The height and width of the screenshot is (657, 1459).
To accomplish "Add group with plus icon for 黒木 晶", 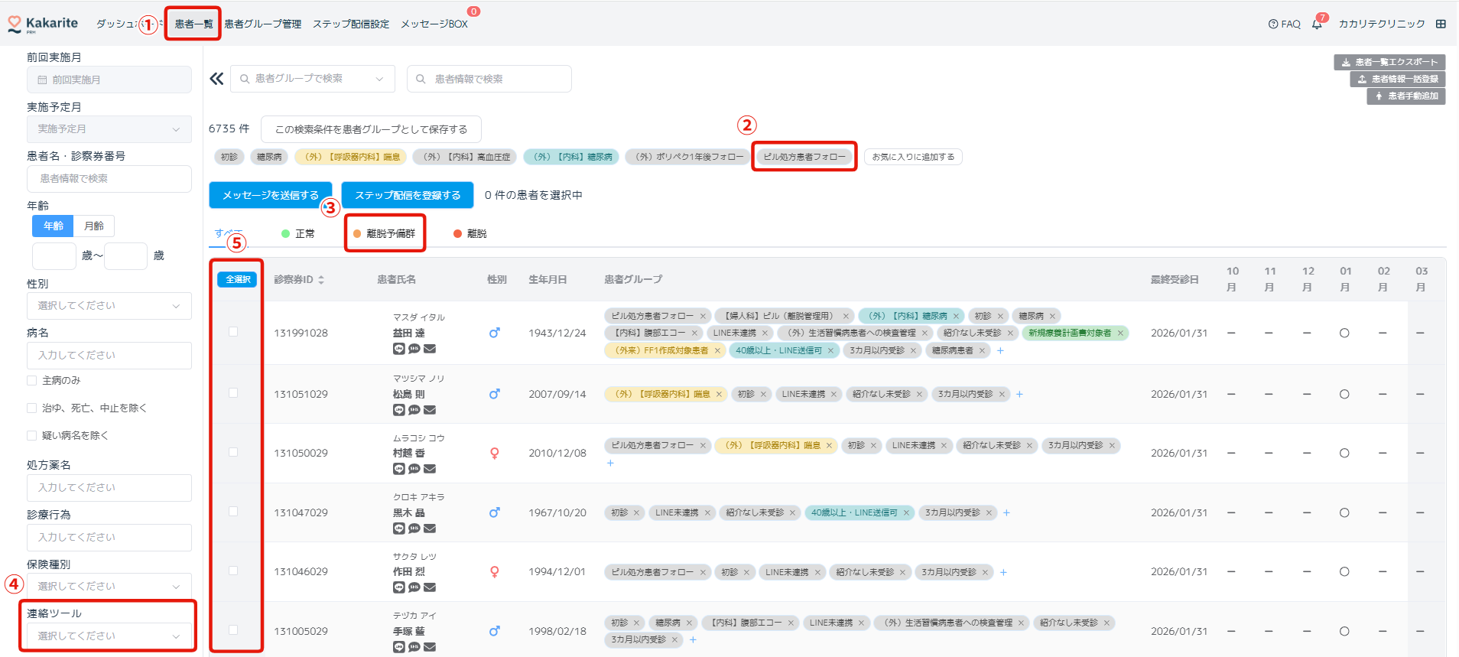I will pos(1006,513).
